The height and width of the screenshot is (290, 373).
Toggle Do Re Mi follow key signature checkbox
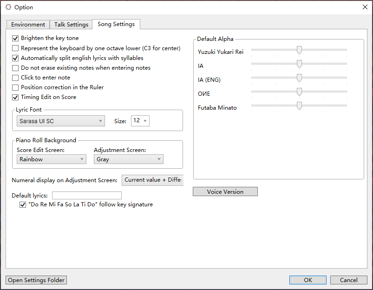click(23, 204)
